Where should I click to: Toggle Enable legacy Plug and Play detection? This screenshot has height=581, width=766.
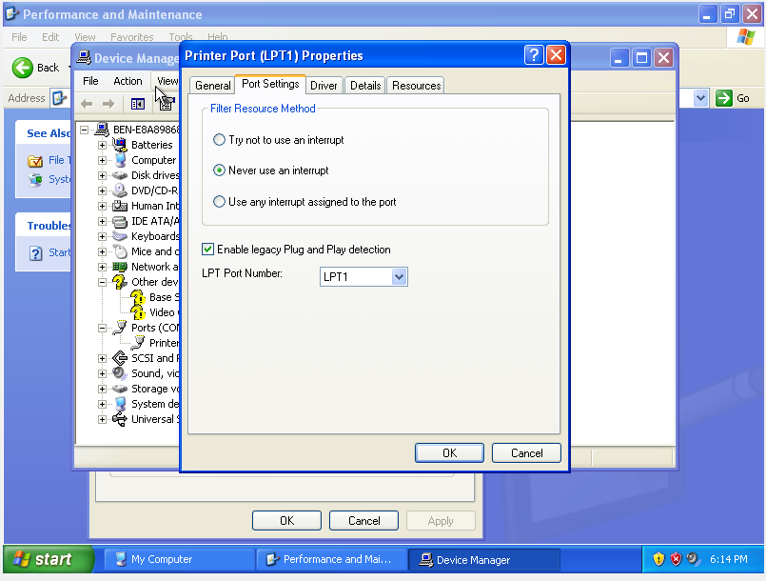(207, 250)
